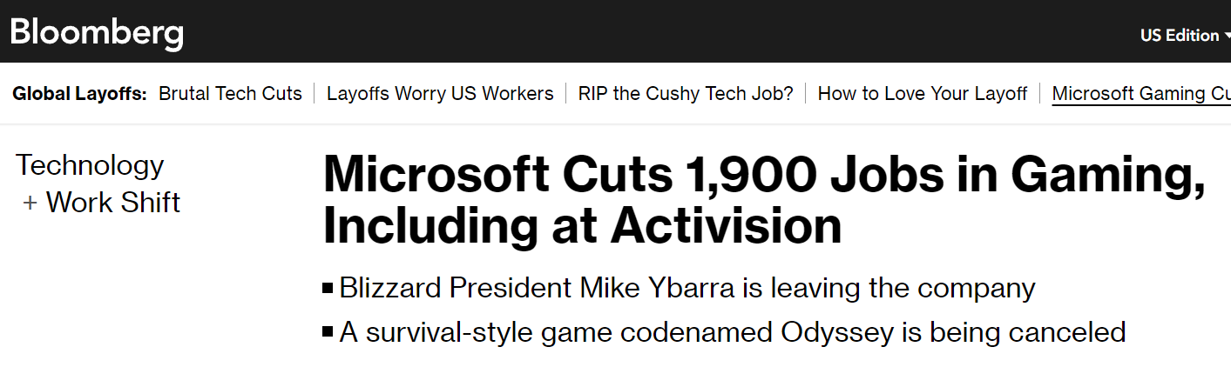Click the Global Layoffs section label
Viewport: 1231px width, 367px height.
[x=79, y=94]
